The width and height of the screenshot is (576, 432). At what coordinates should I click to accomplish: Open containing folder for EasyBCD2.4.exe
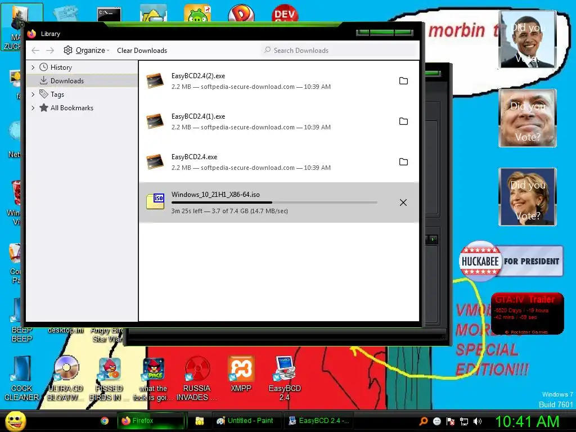pyautogui.click(x=403, y=161)
